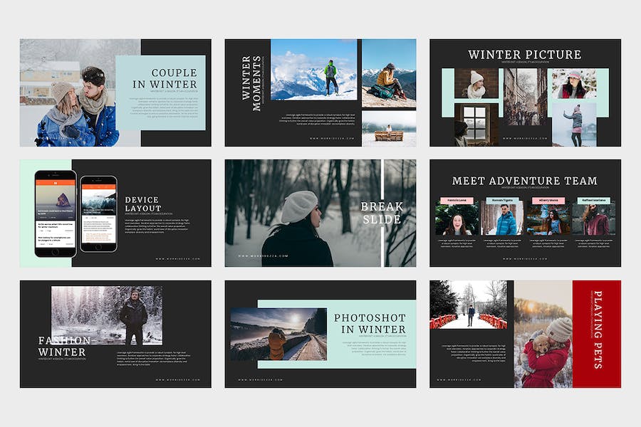Image resolution: width=641 pixels, height=427 pixels.
Task: Click the laughing woman team member photo
Action: pyautogui.click(x=457, y=219)
